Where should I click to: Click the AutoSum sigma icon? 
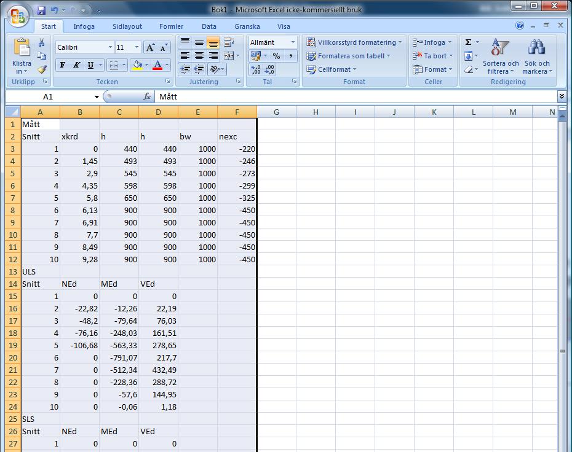click(469, 42)
